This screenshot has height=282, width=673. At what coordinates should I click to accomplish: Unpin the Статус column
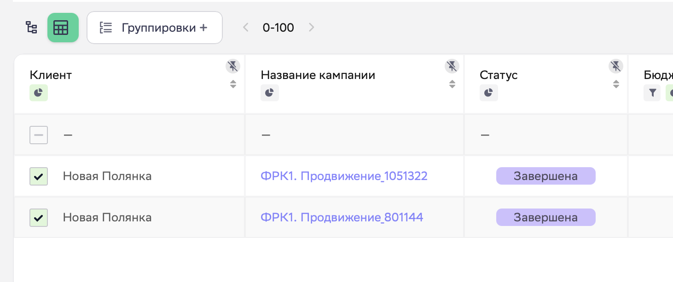[616, 66]
